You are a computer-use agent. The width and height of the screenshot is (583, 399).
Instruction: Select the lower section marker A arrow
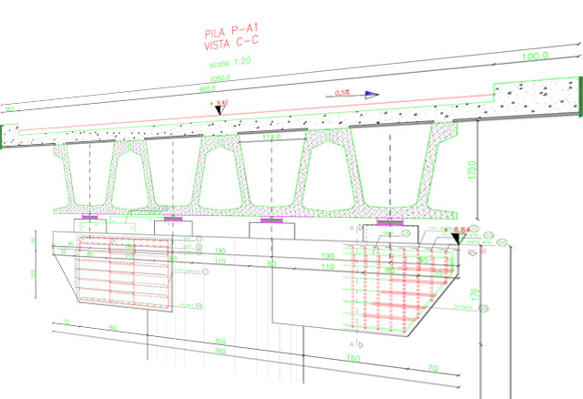361,345
